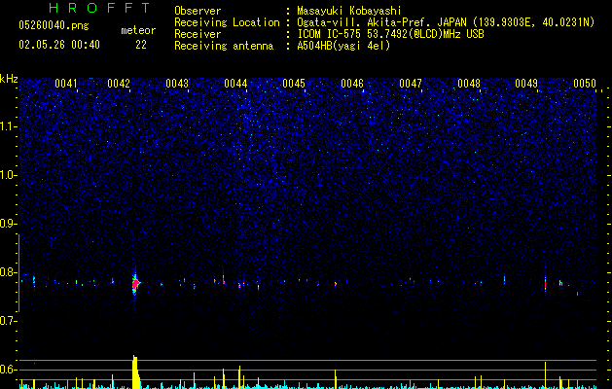
Task: Click the HROFFT title text
Action: (99, 8)
